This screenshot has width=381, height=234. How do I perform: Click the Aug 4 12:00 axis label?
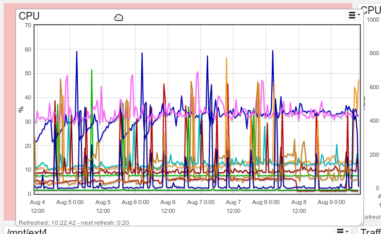click(38, 207)
